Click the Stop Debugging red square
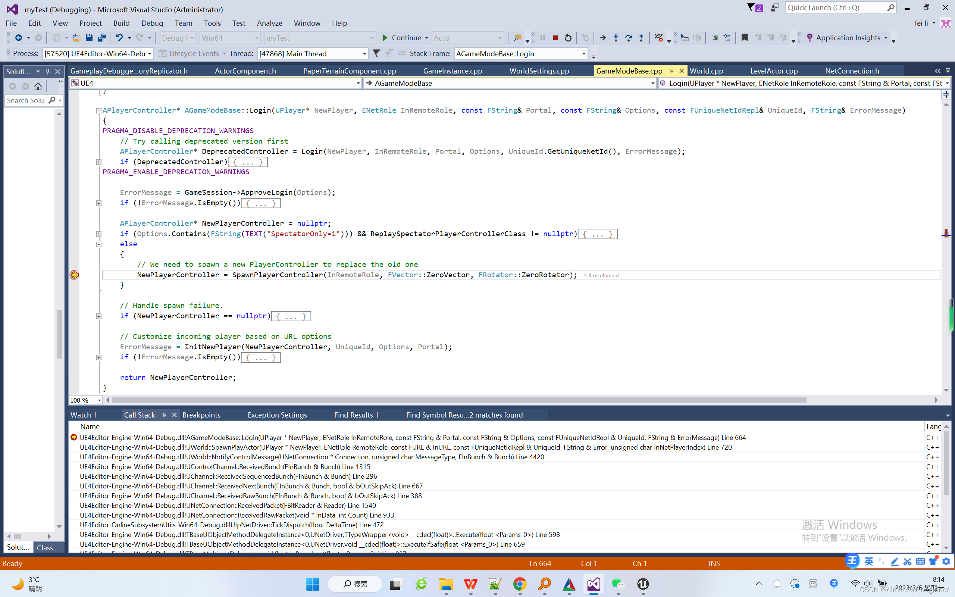 point(555,38)
